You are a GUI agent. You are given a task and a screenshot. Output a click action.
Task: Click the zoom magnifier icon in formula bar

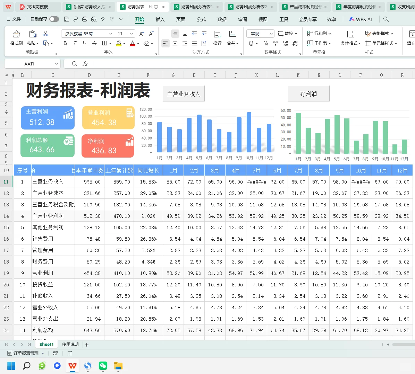click(x=75, y=64)
